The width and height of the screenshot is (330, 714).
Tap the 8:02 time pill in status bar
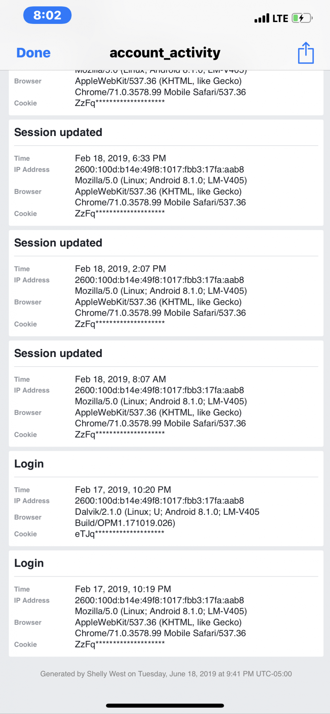(x=47, y=15)
